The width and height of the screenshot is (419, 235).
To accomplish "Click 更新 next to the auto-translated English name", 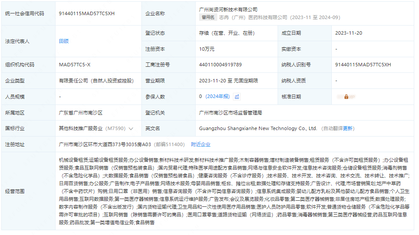I will [x=348, y=129].
